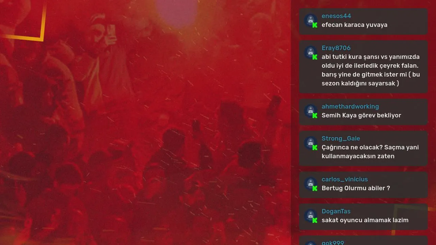This screenshot has height=245, width=436.
Task: Click ahmethardworking's avatar icon
Action: (311, 111)
